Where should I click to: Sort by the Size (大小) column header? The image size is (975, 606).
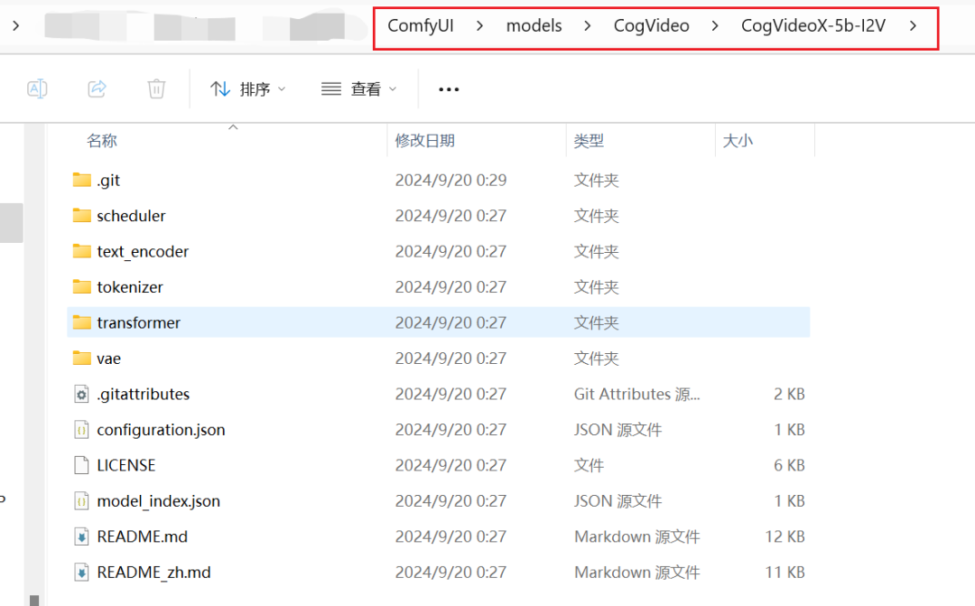[x=738, y=141]
